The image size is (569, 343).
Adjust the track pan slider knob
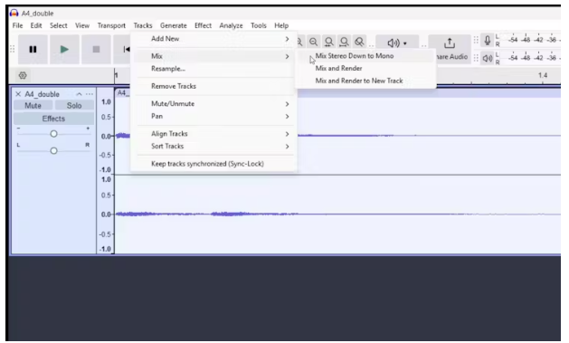(x=53, y=150)
